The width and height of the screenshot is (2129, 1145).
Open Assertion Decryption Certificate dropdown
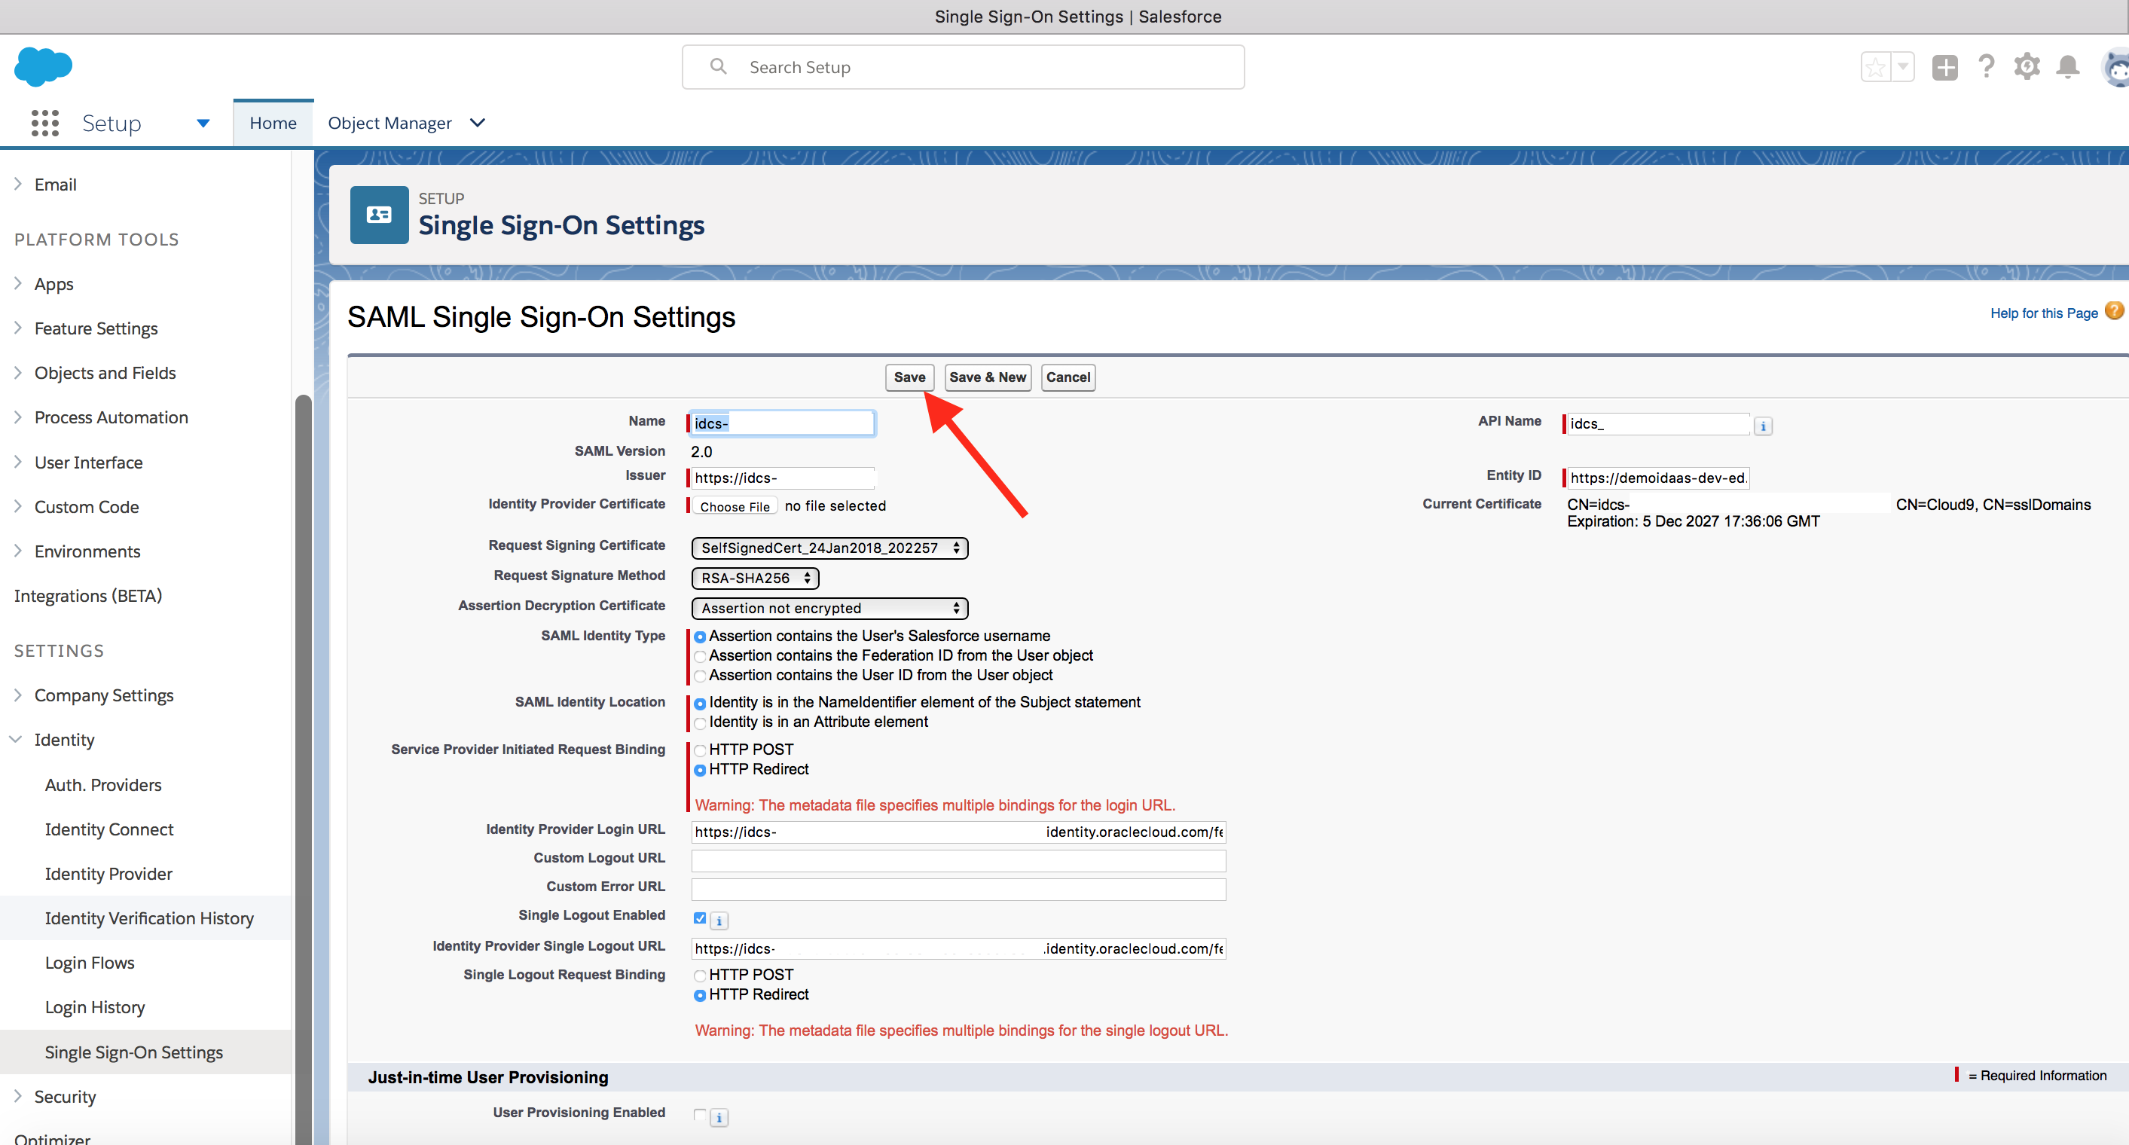coord(829,608)
